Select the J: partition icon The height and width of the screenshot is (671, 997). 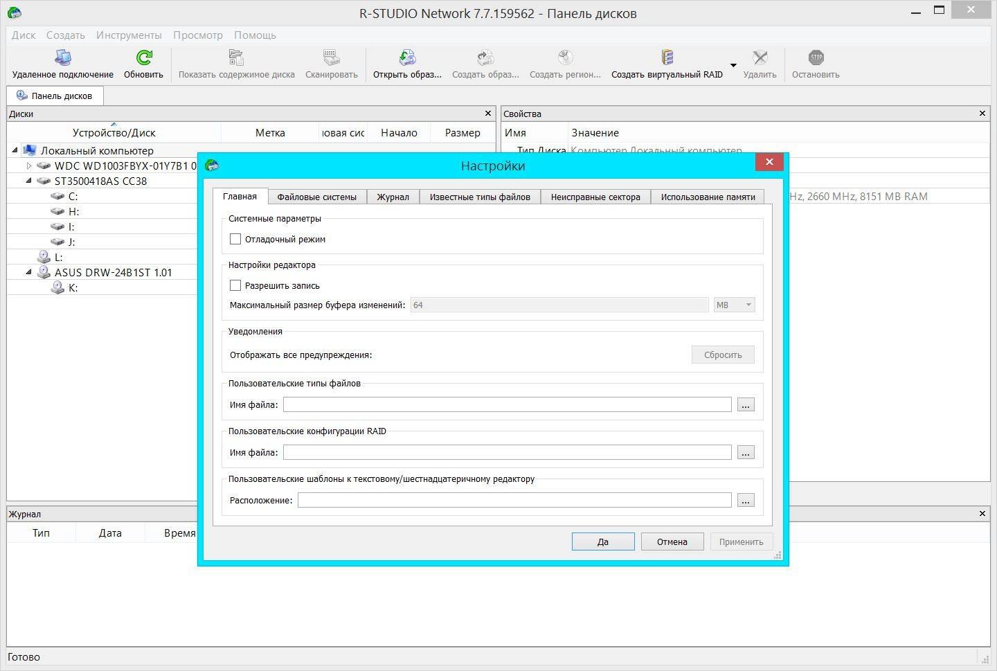(57, 242)
